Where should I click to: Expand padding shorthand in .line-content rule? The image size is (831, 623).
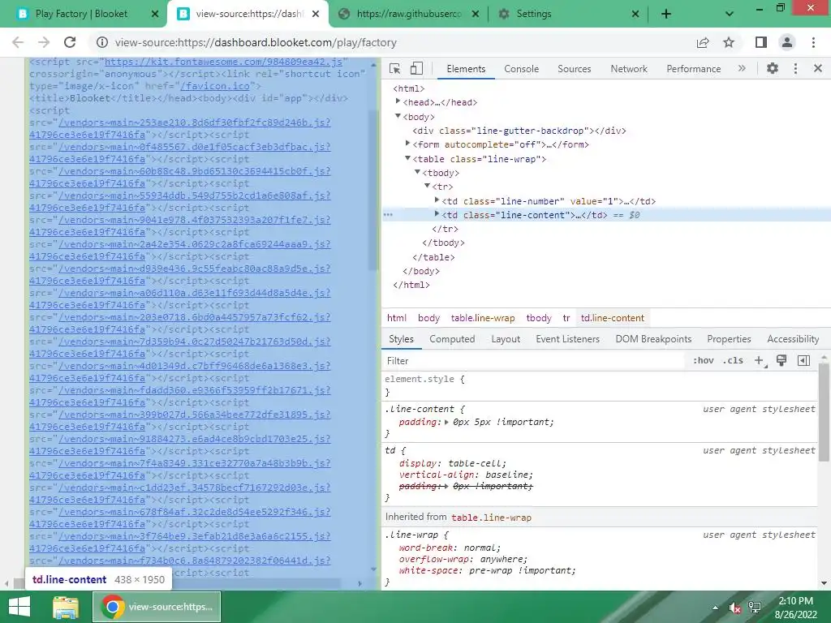tap(446, 422)
